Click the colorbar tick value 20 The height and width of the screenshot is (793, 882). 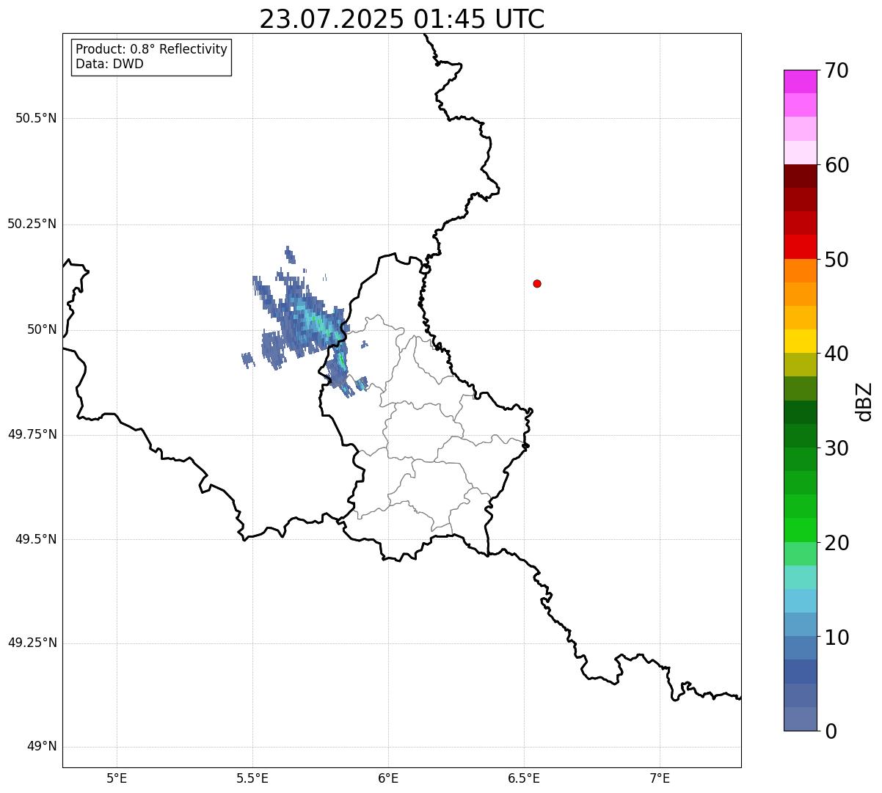tap(837, 543)
